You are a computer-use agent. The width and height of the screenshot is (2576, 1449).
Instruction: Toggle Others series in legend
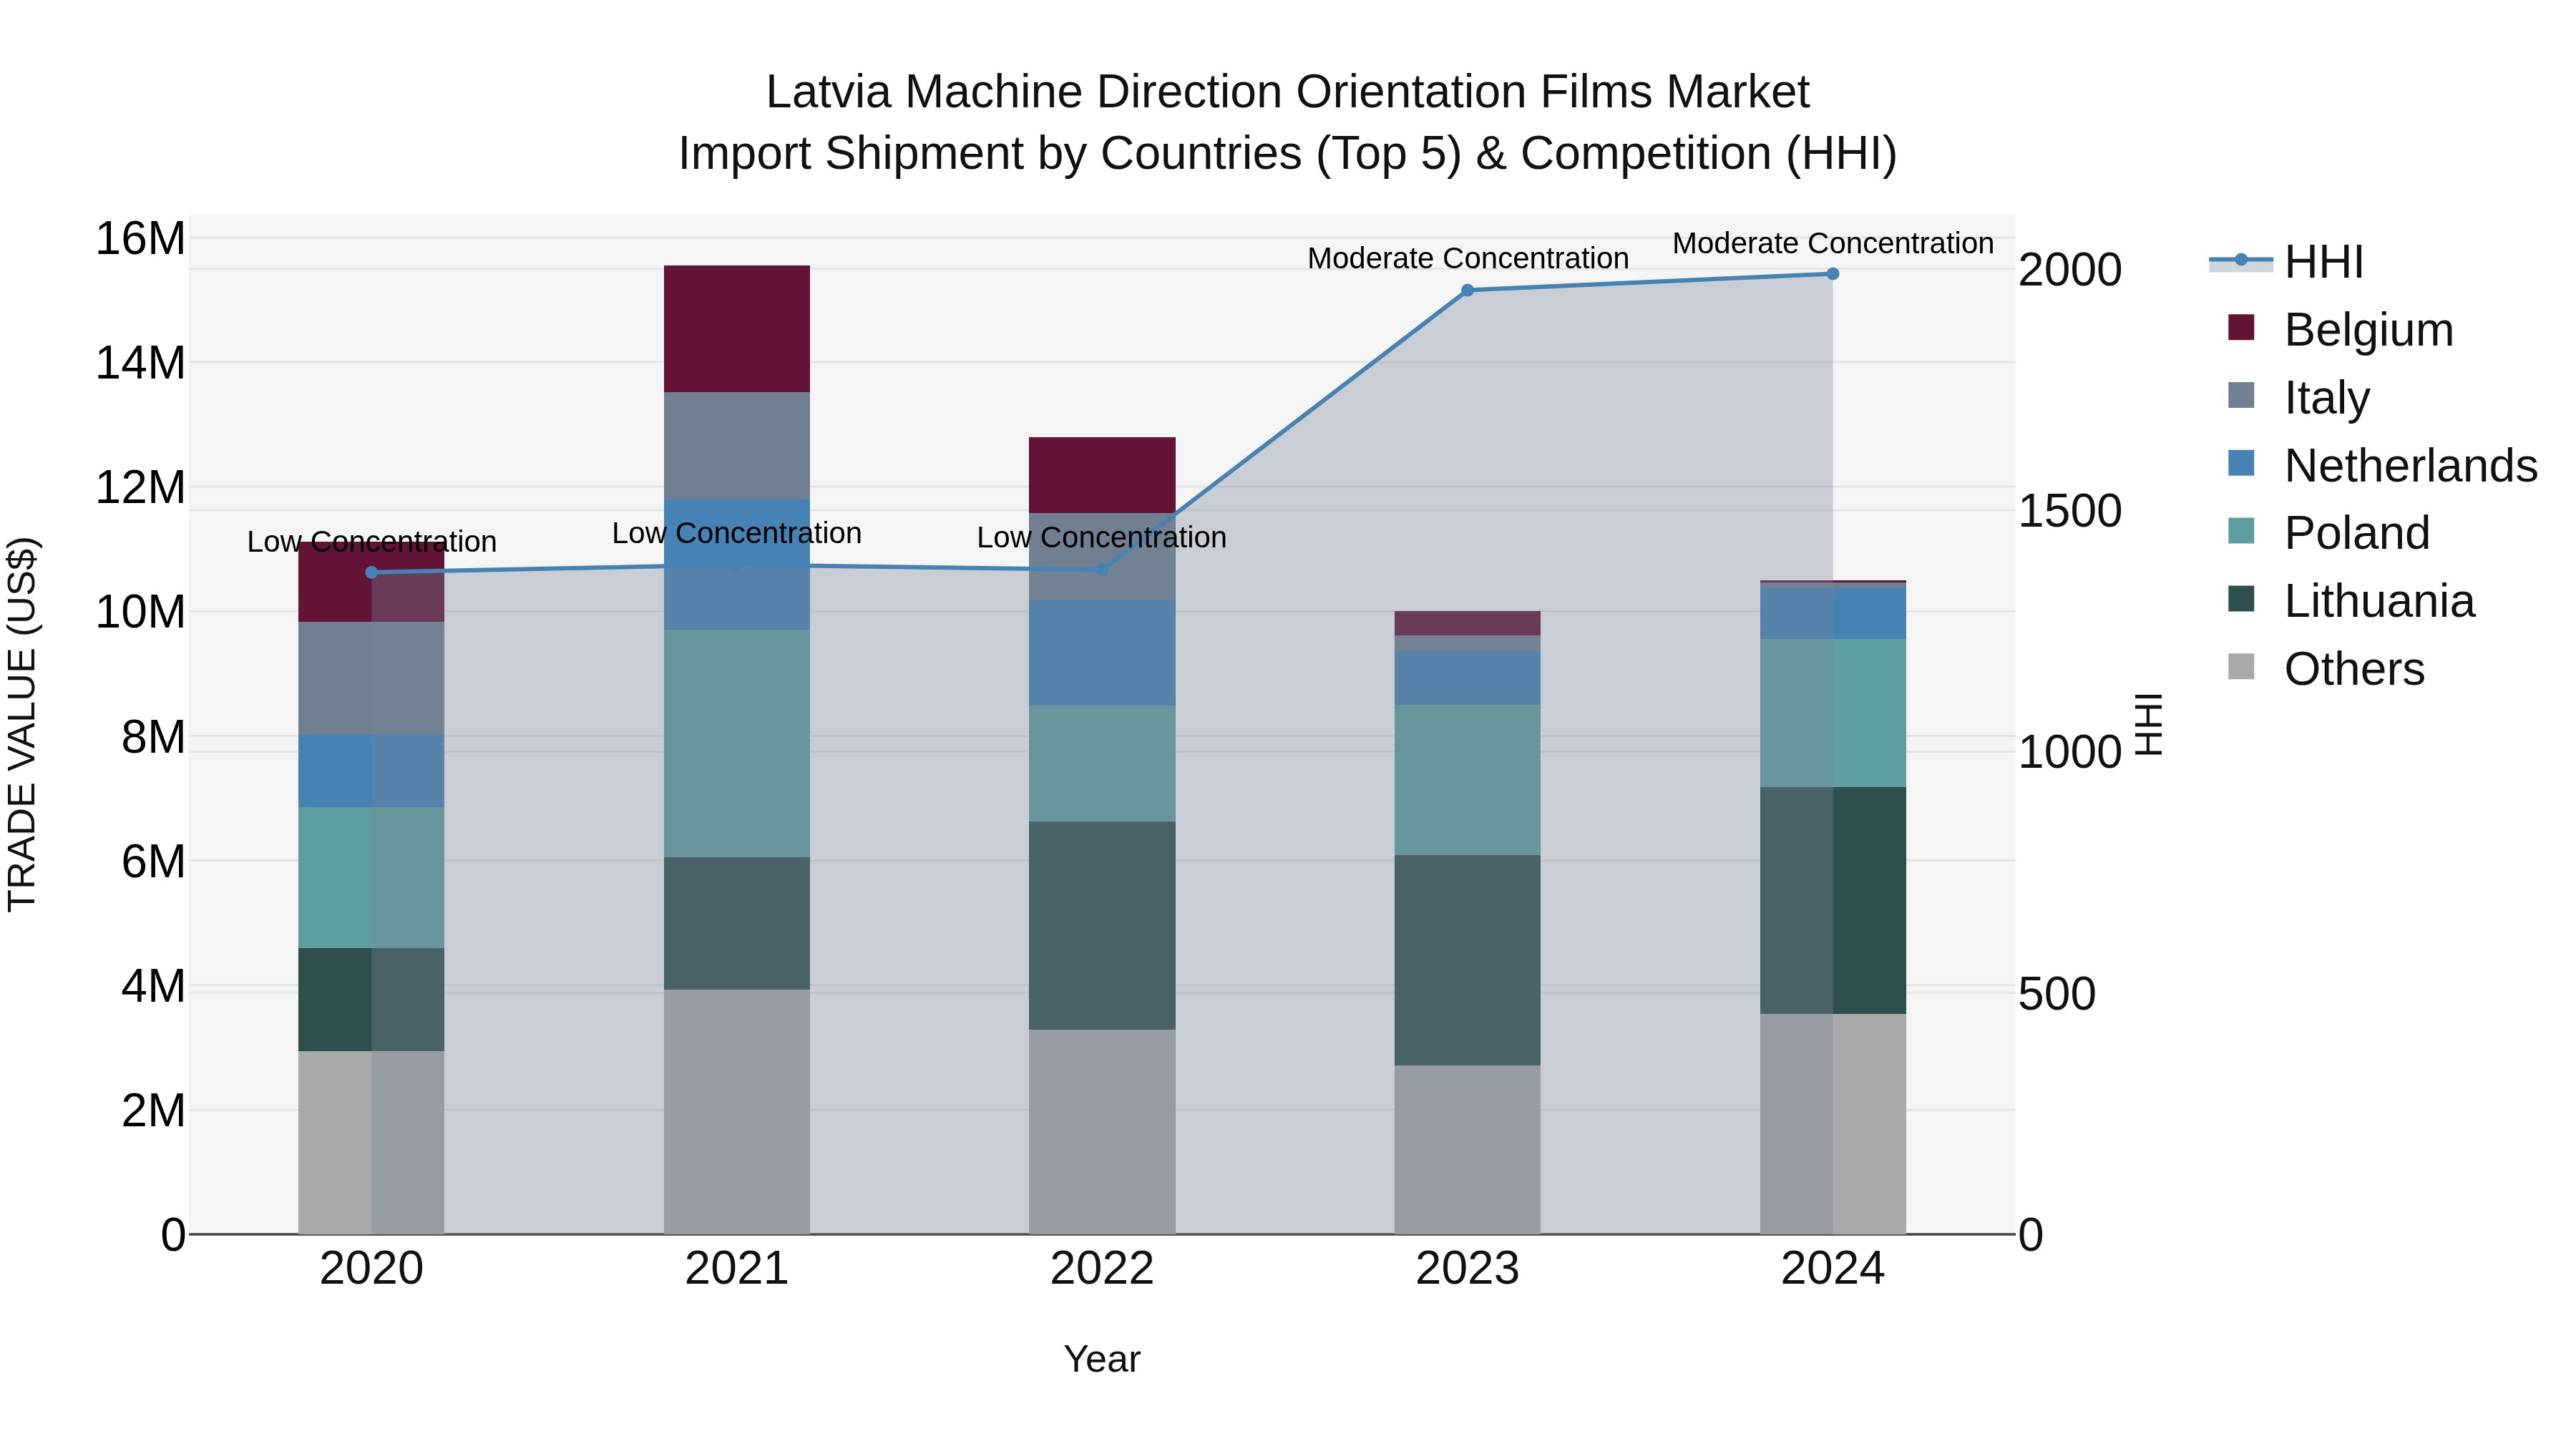(2327, 668)
